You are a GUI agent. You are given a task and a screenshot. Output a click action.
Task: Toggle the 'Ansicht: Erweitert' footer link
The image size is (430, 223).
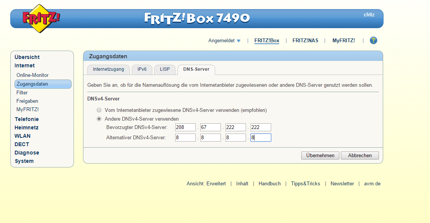click(206, 183)
